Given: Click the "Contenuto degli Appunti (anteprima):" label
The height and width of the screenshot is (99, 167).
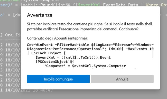Looking at the screenshot, I should [57, 38].
